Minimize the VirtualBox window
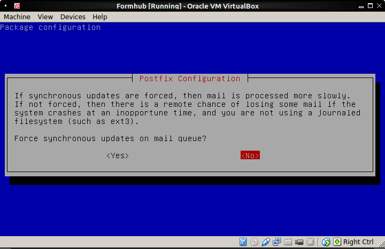The height and width of the screenshot is (249, 385). [x=361, y=6]
